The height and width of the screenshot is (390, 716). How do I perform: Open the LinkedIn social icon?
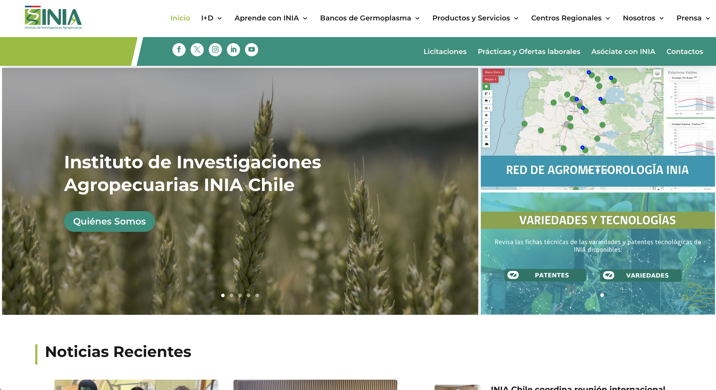[233, 49]
